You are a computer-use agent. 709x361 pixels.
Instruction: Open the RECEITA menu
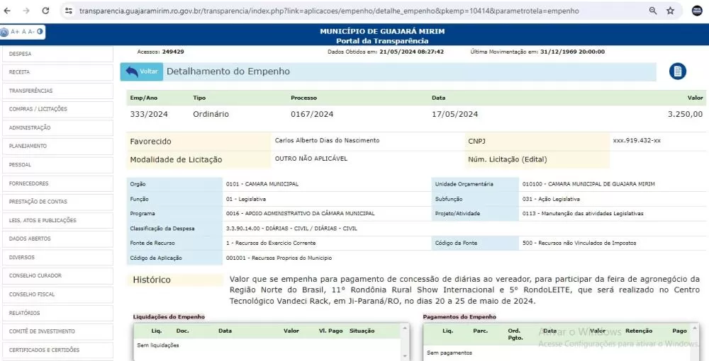point(57,72)
